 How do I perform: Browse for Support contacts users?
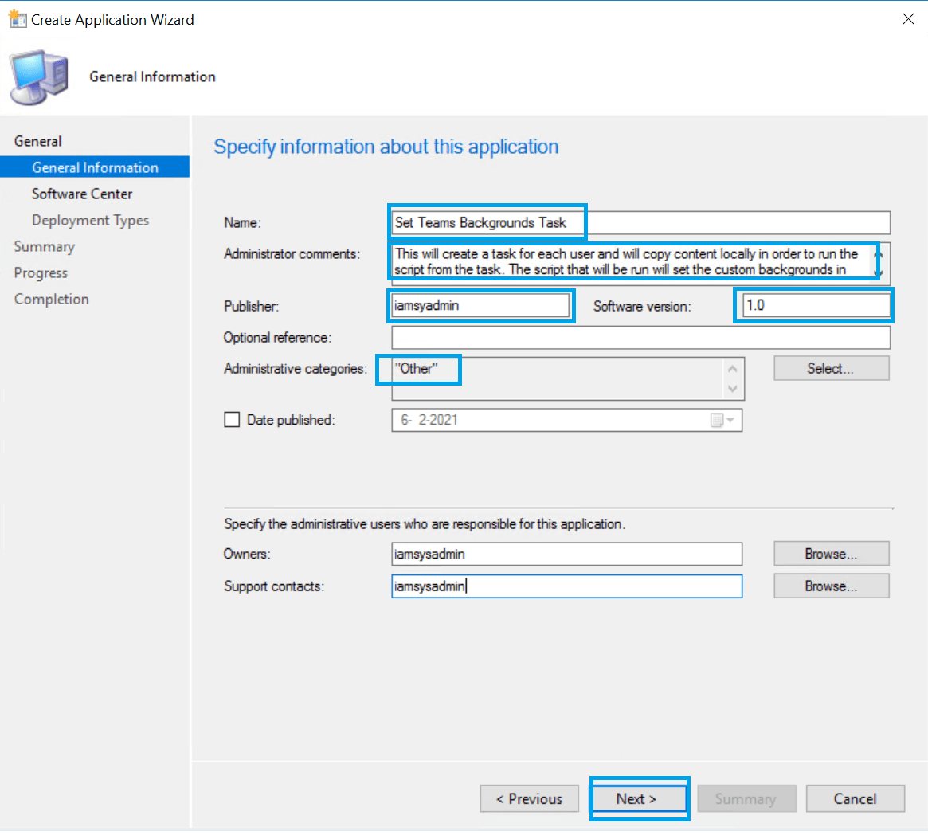tap(831, 586)
